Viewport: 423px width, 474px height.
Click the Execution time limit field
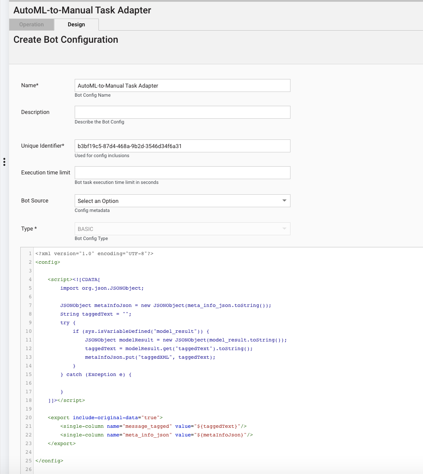(182, 173)
